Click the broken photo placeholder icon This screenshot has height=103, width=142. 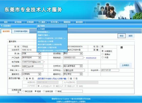click(122, 48)
